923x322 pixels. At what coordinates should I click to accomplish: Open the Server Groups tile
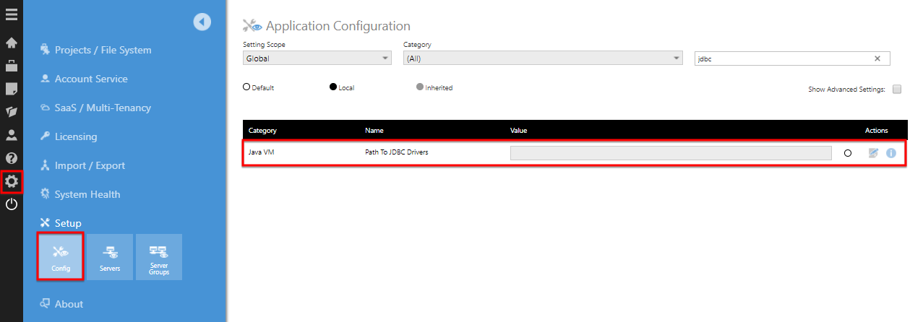pos(159,256)
